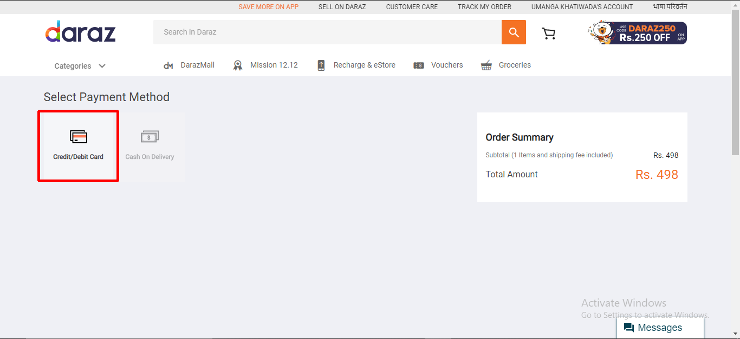Click the Daraz logo
The image size is (740, 339).
[x=80, y=32]
